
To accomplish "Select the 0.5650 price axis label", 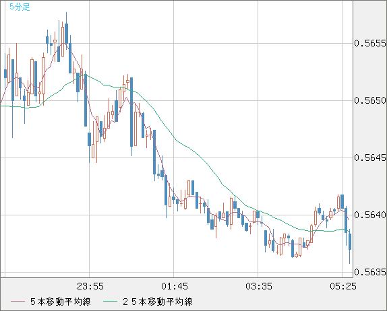I will click(x=370, y=100).
